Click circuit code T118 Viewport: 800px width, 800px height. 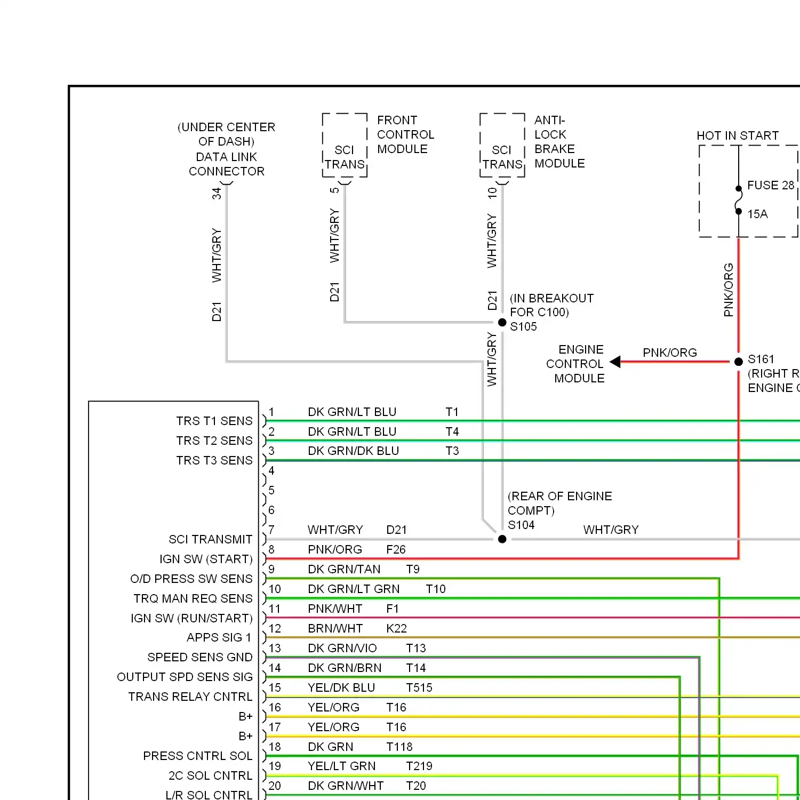click(399, 747)
